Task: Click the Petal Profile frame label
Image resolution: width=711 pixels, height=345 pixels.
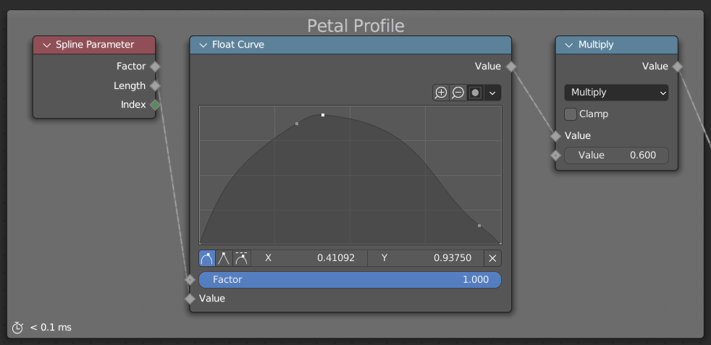Action: [355, 26]
